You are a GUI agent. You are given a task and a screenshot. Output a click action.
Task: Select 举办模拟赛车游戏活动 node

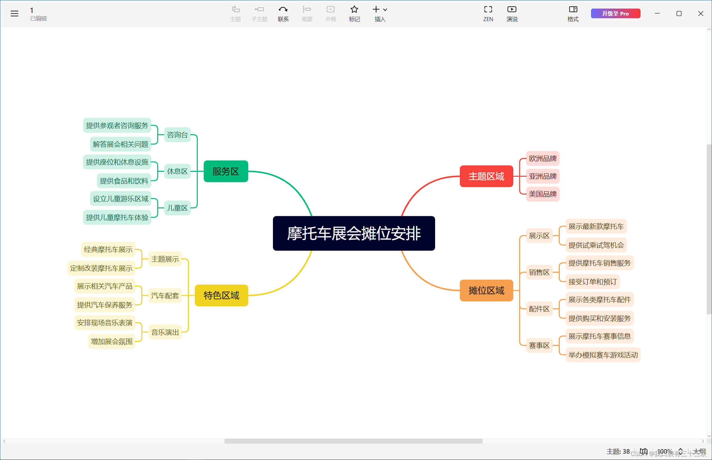click(x=603, y=355)
